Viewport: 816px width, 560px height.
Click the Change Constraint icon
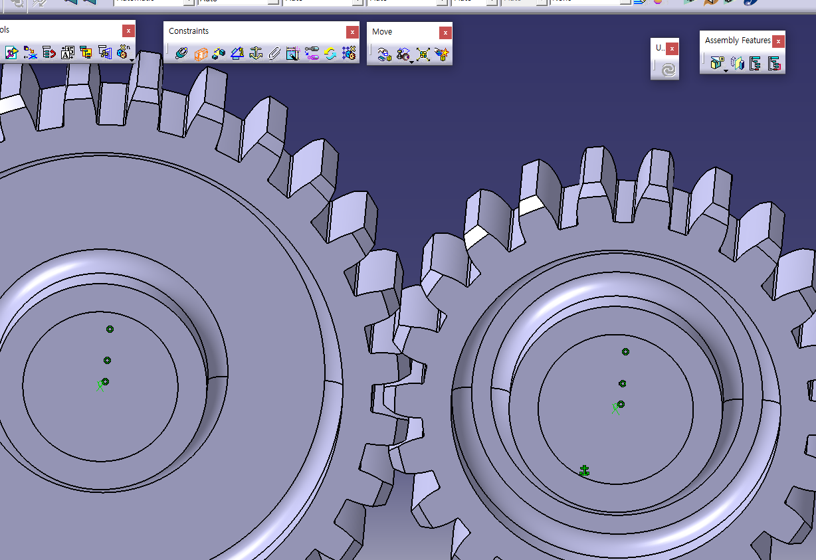point(330,54)
